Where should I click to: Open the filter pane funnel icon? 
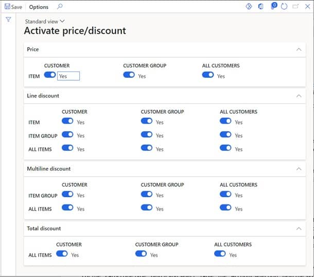[x=8, y=20]
